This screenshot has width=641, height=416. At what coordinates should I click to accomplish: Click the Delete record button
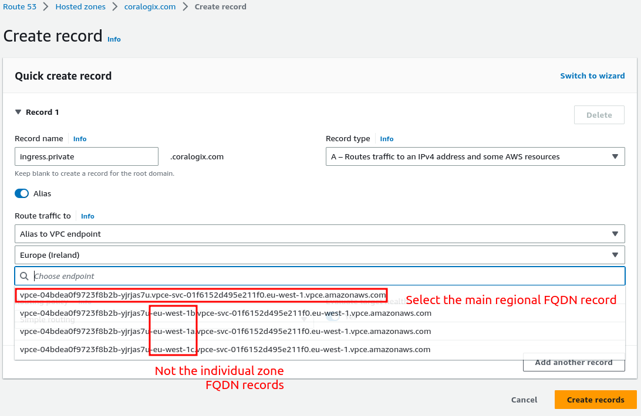[599, 115]
